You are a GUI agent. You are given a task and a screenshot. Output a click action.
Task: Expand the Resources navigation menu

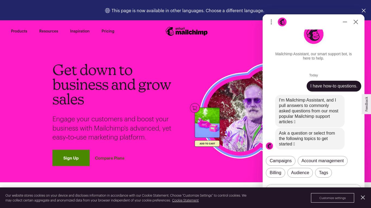pos(49,31)
